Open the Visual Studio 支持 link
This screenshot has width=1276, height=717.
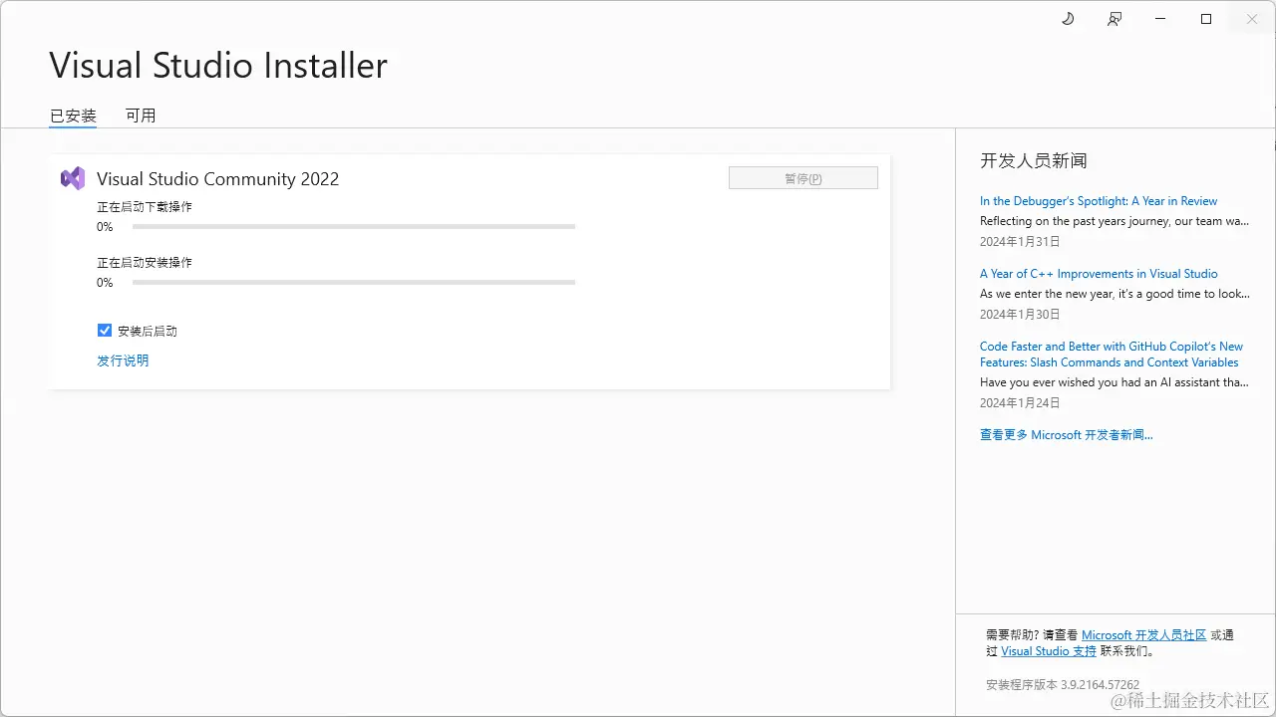[1048, 651]
